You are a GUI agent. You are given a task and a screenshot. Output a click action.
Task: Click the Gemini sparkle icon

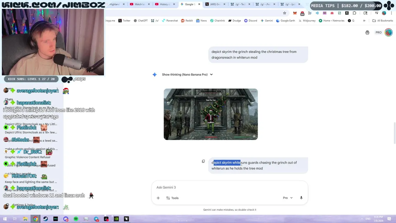(155, 75)
